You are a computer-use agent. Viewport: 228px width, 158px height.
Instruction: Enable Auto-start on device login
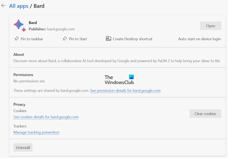199,39
